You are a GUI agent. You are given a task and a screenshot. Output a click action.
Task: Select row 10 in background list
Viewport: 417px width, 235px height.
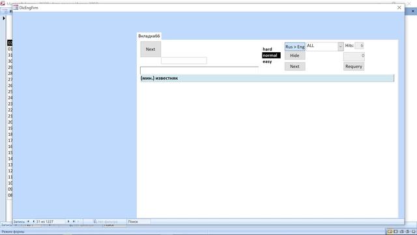tap(10, 183)
